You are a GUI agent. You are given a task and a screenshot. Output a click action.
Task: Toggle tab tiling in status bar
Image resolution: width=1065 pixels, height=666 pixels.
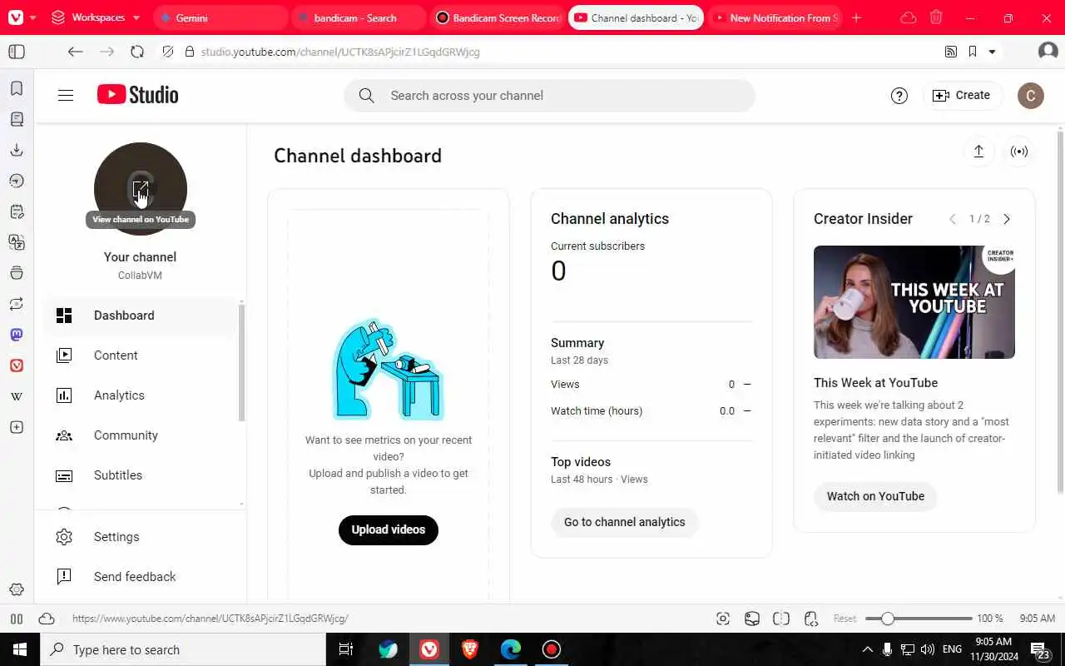781,619
